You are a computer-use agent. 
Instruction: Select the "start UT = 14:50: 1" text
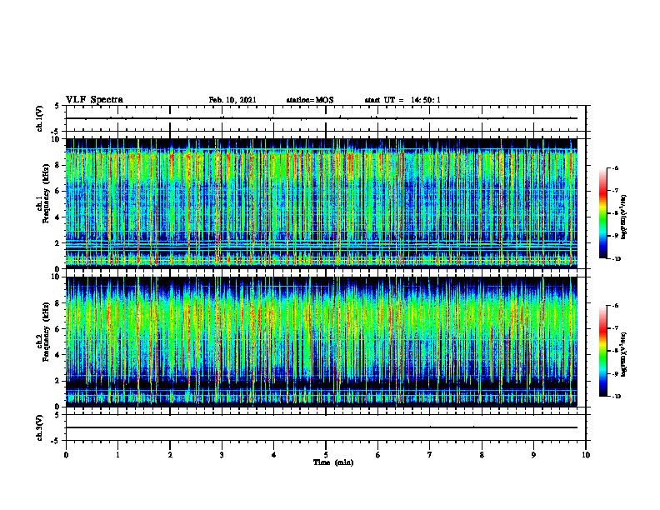pos(402,100)
